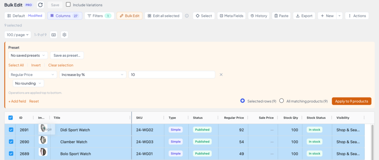This screenshot has height=160, width=379.
Task: Open No rounding dropdown
Action: (x=28, y=83)
